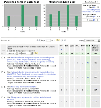Viewport: 101px width, 108px height.
Task: Click 2005 bar in Citations chart
Action: (x=51, y=21)
